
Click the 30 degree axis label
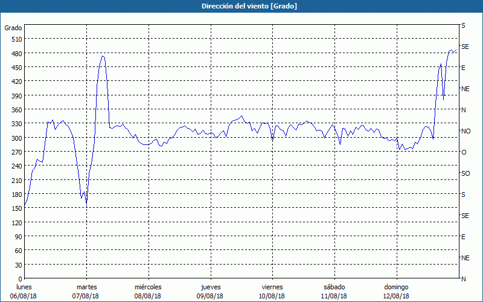19,265
